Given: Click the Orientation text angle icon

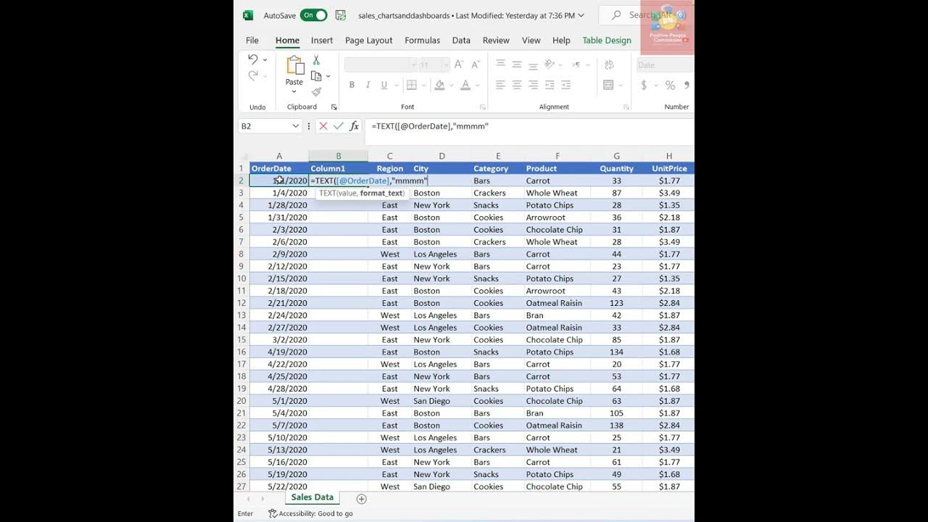Looking at the screenshot, I should (550, 65).
